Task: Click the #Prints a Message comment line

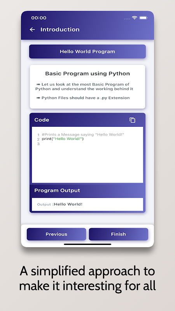Action: tap(83, 135)
